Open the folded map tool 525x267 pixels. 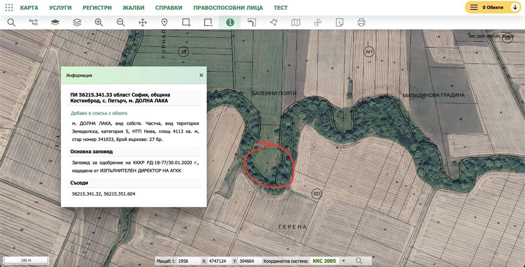[296, 22]
